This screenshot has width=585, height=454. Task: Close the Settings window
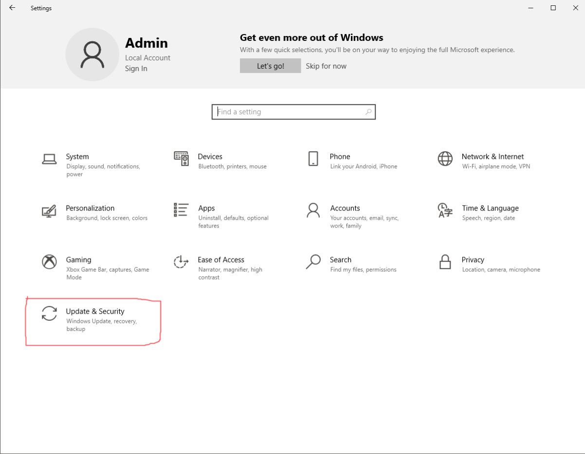click(575, 8)
